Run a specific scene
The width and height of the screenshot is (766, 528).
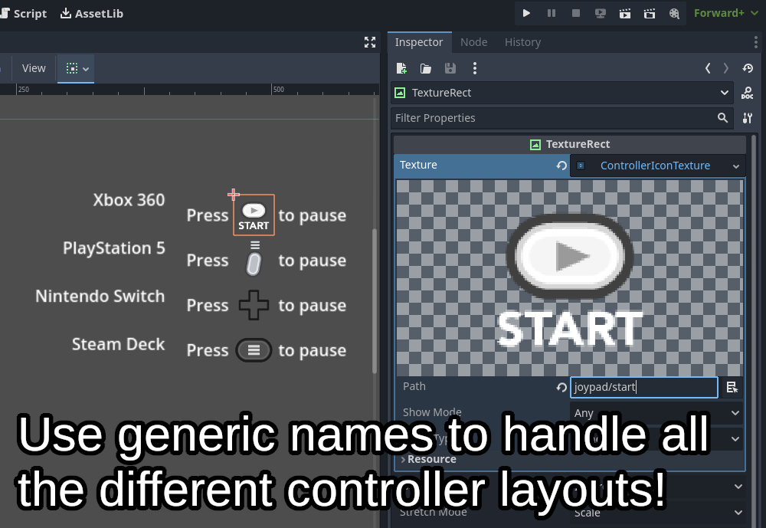click(650, 13)
